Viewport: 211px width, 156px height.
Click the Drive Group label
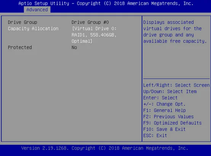[22, 22]
